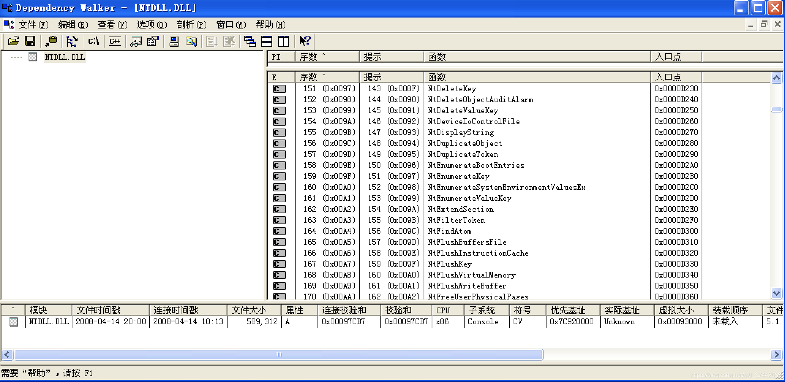
Task: Sort exports by 函数 column header
Action: pyautogui.click(x=537, y=77)
